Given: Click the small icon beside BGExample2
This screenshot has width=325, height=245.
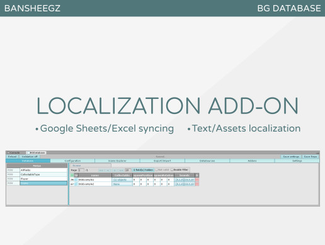Looking at the screenshot, I should (x=76, y=184).
